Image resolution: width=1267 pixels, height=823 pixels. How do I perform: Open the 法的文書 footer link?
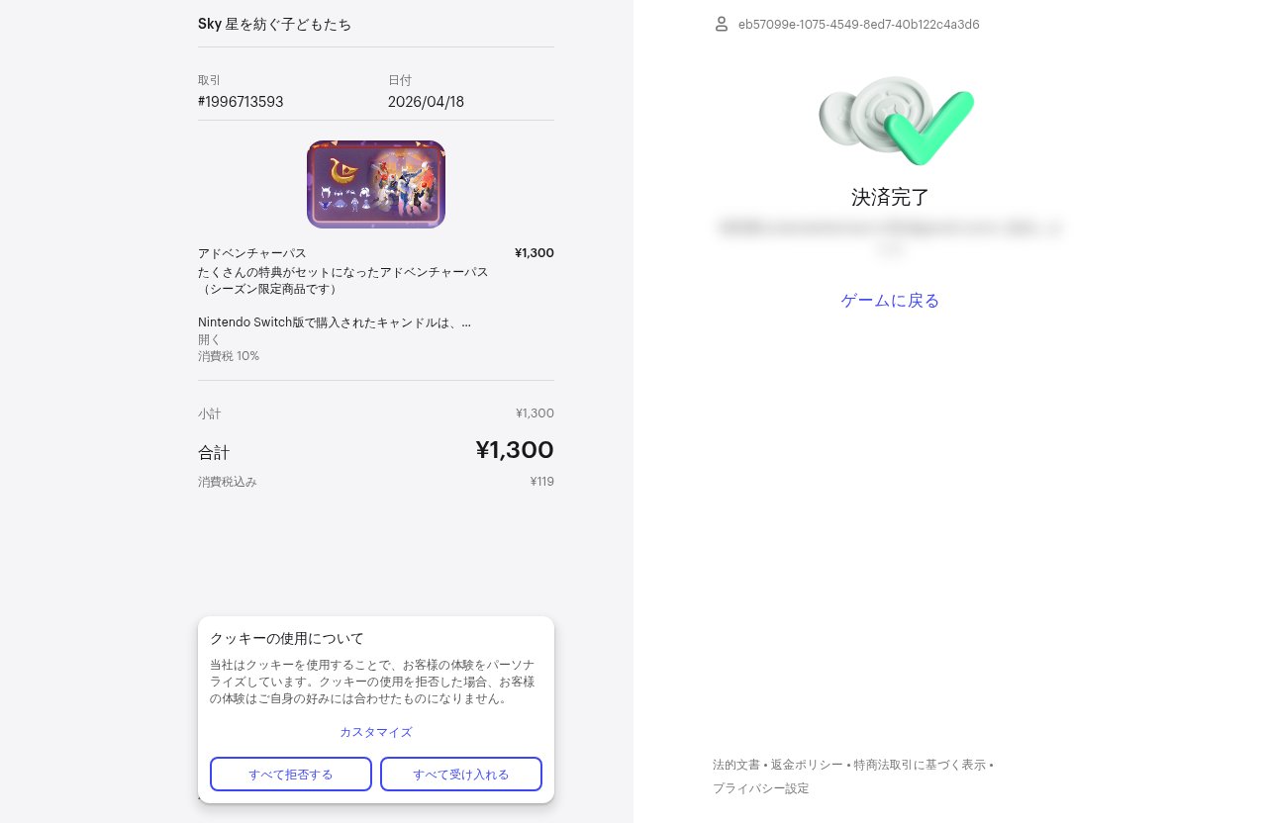(736, 765)
